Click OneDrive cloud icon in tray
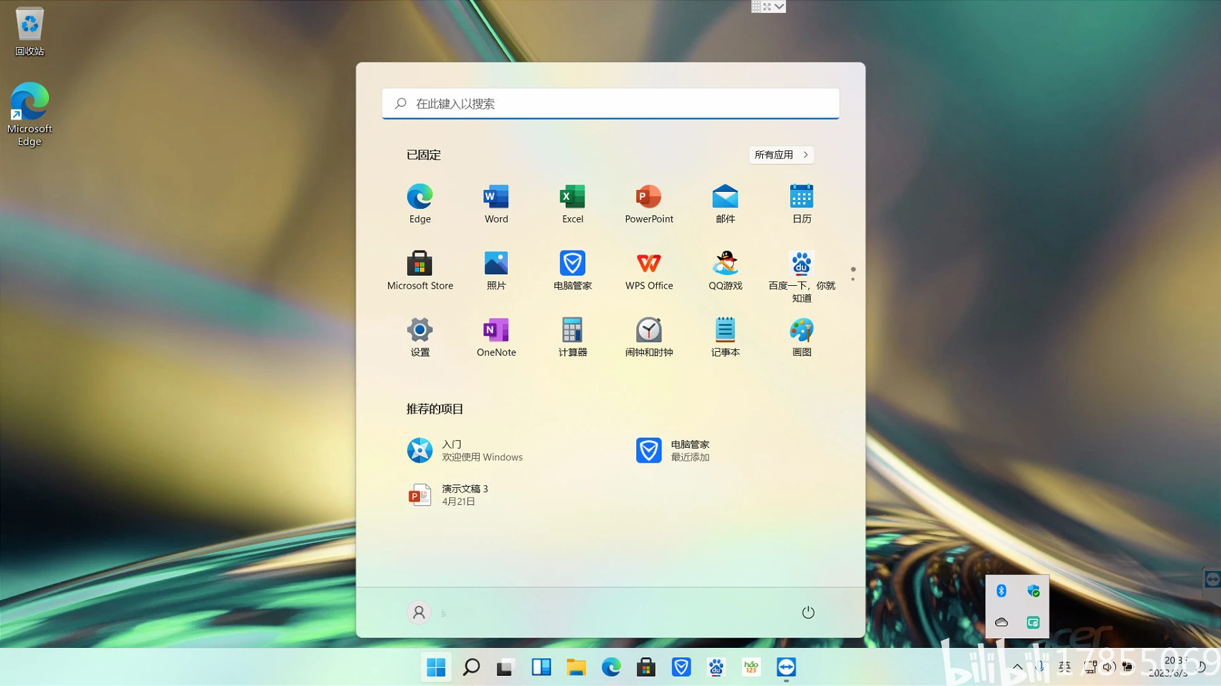Viewport: 1221px width, 686px height. (x=1001, y=622)
